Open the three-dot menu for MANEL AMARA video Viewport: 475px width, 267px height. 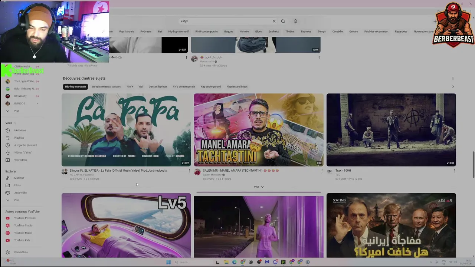click(x=322, y=171)
